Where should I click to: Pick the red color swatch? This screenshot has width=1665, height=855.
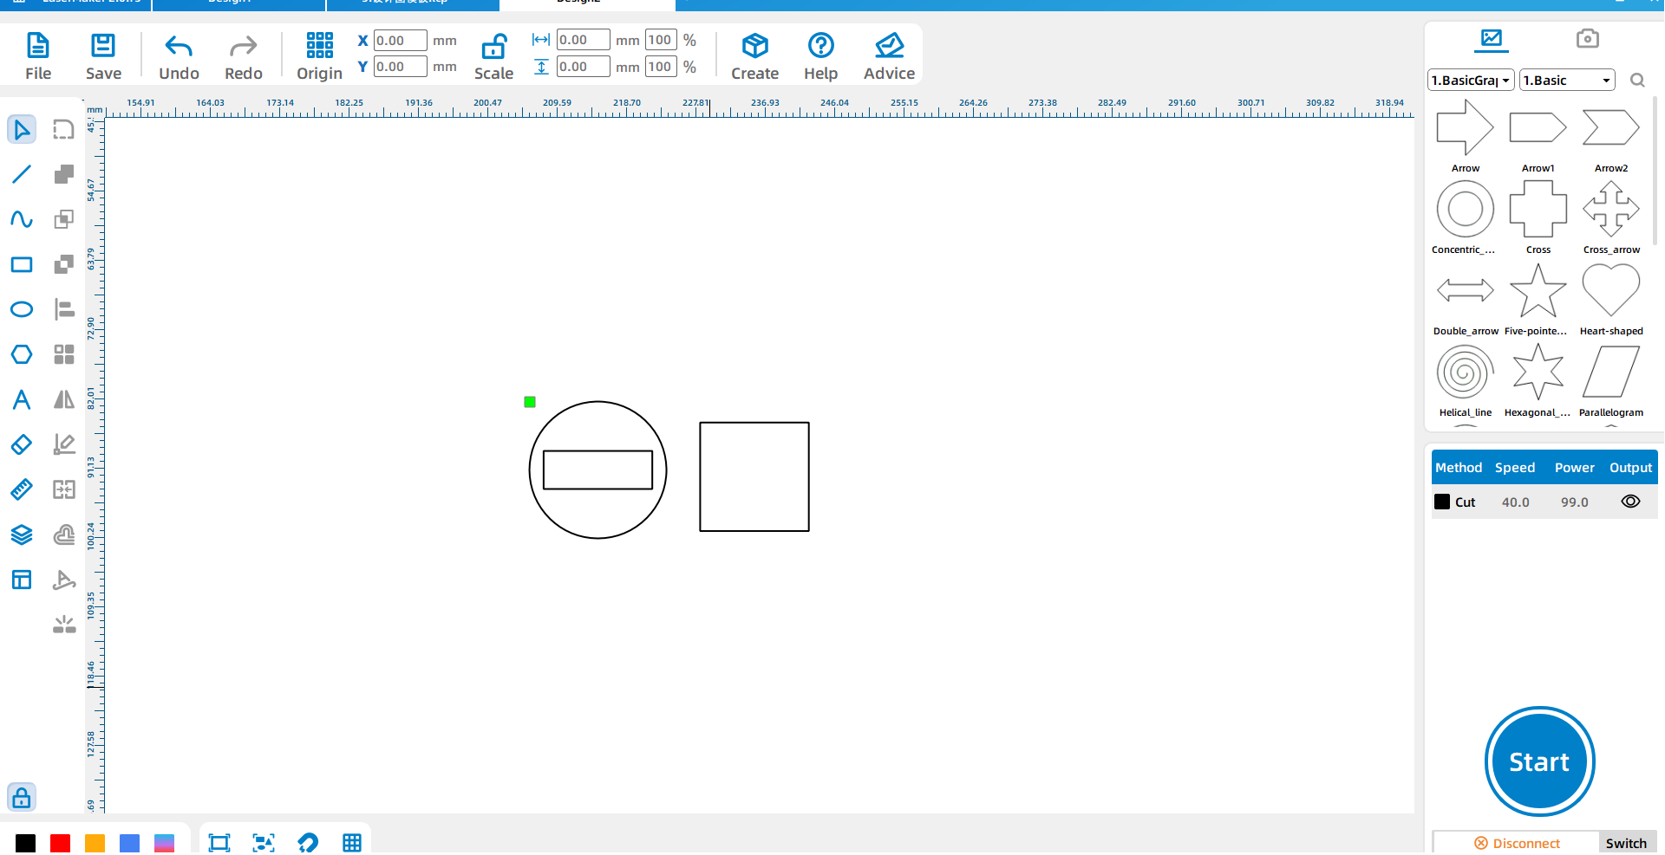(x=60, y=843)
